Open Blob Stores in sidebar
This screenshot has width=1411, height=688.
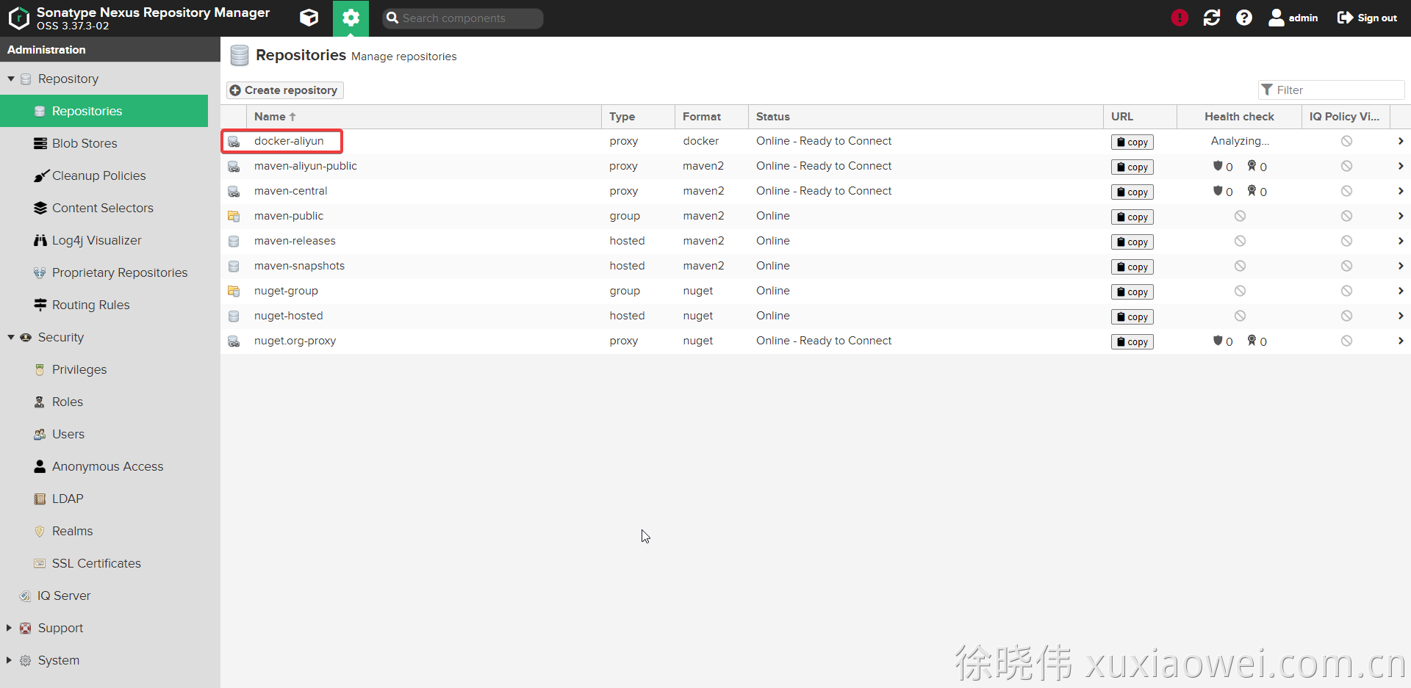point(85,143)
